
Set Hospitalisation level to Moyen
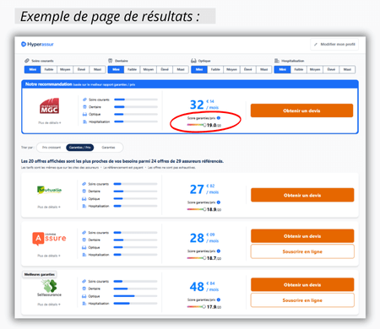315,69
